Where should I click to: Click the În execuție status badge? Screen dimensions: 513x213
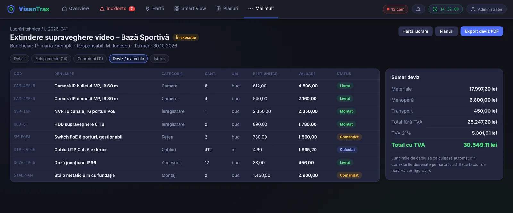pos(186,38)
